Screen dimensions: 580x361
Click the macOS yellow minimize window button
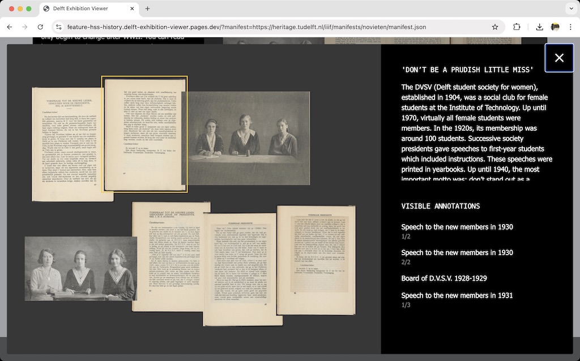(20, 8)
